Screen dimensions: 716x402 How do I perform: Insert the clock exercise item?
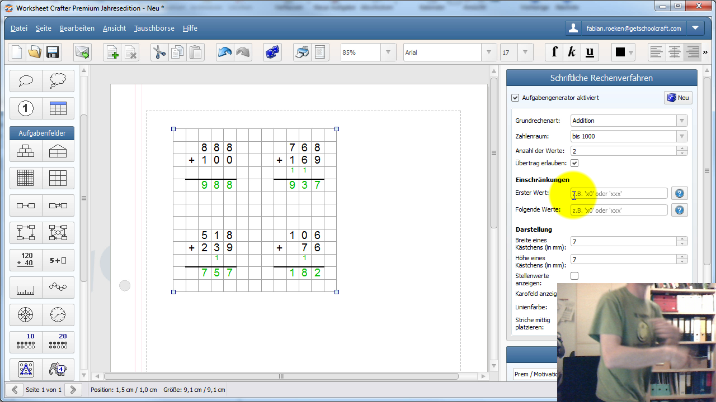[x=58, y=315]
